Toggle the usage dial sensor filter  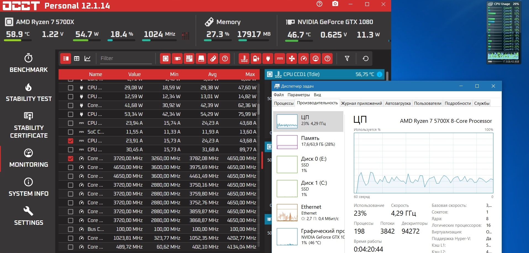[315, 58]
